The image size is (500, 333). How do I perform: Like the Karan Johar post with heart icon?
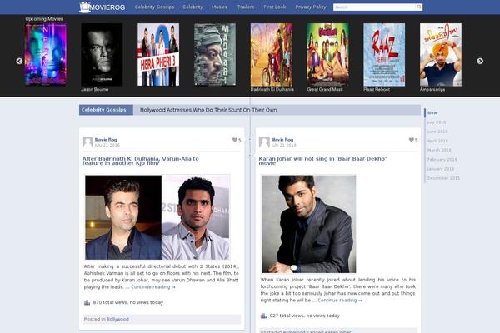click(412, 140)
